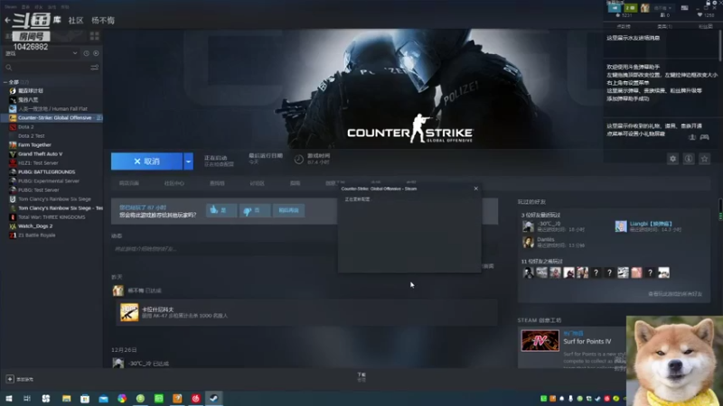
Task: Select Grand Theft Auto V in library
Action: pyautogui.click(x=40, y=153)
